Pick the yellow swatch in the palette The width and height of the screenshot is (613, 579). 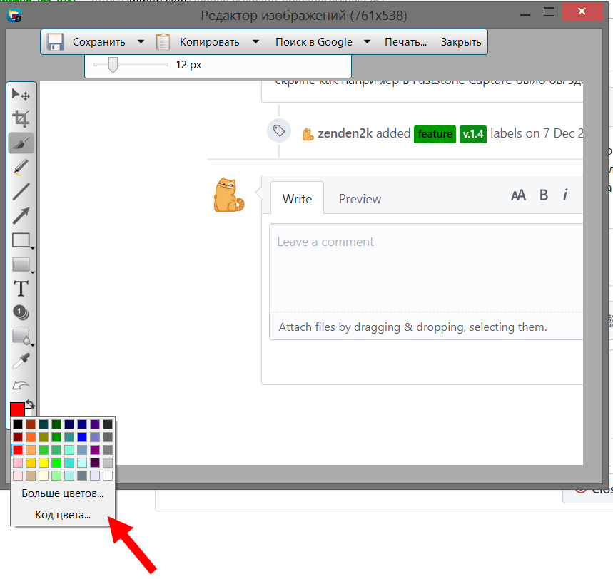44,463
